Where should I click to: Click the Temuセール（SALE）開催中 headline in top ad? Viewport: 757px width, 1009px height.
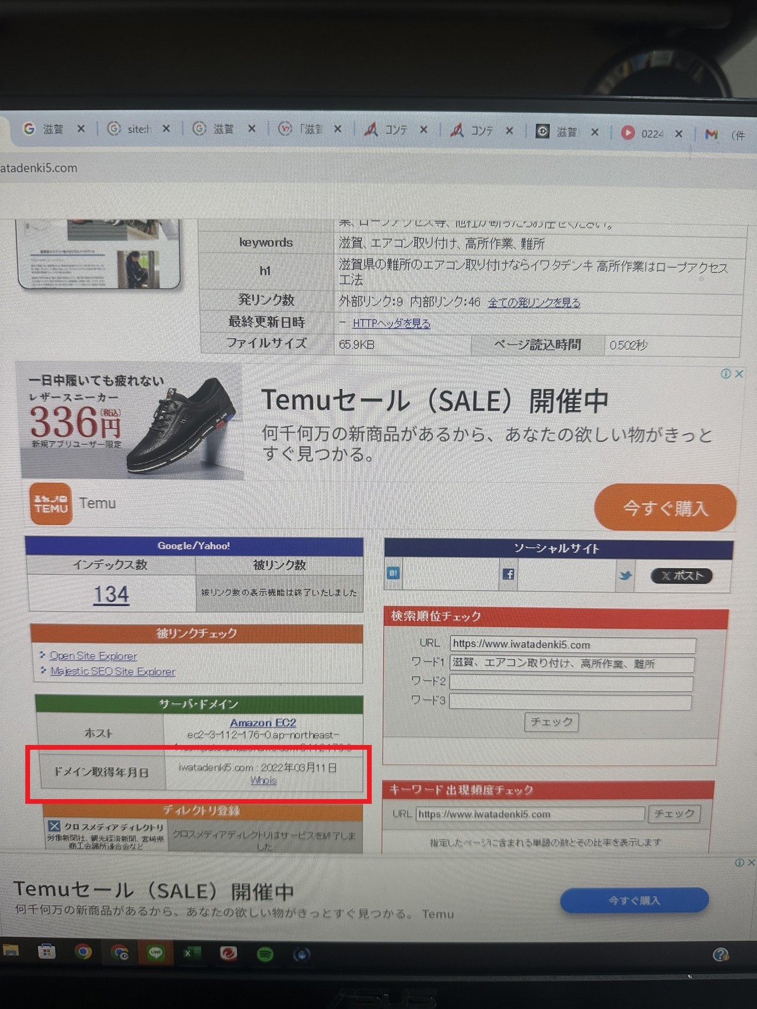(x=435, y=401)
